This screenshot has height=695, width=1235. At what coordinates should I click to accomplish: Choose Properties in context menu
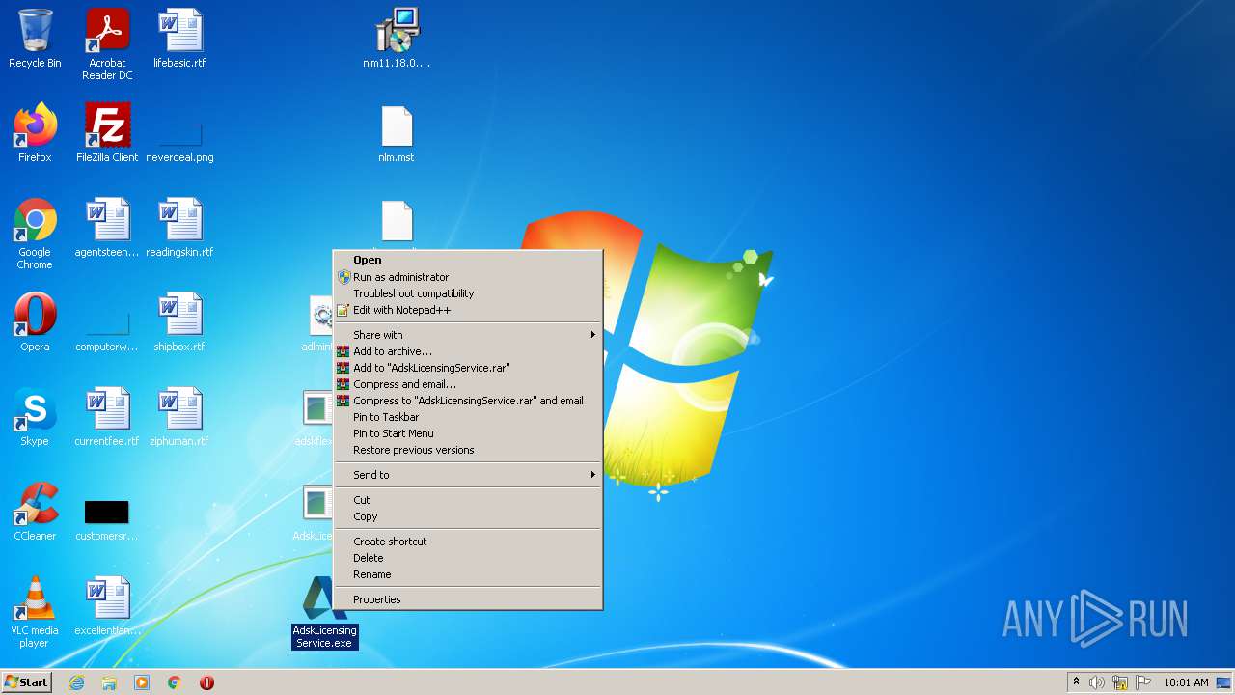(x=468, y=599)
